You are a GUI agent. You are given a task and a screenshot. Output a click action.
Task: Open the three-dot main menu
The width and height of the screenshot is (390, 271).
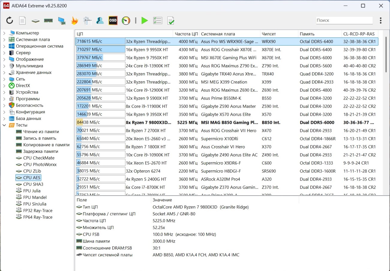(380, 20)
